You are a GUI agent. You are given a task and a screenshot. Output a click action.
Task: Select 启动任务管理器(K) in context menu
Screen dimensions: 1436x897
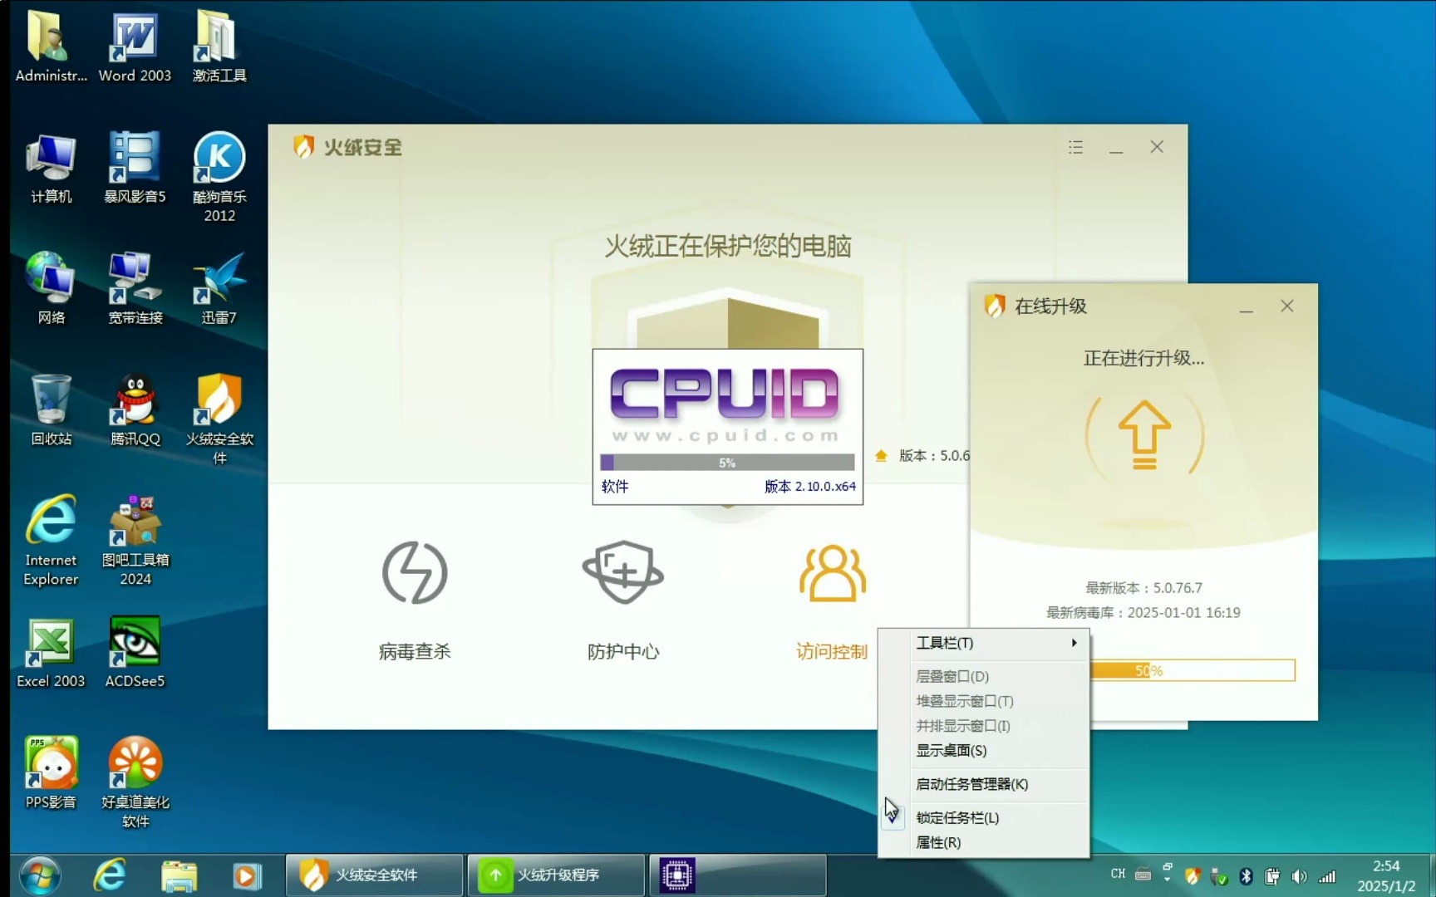click(984, 784)
